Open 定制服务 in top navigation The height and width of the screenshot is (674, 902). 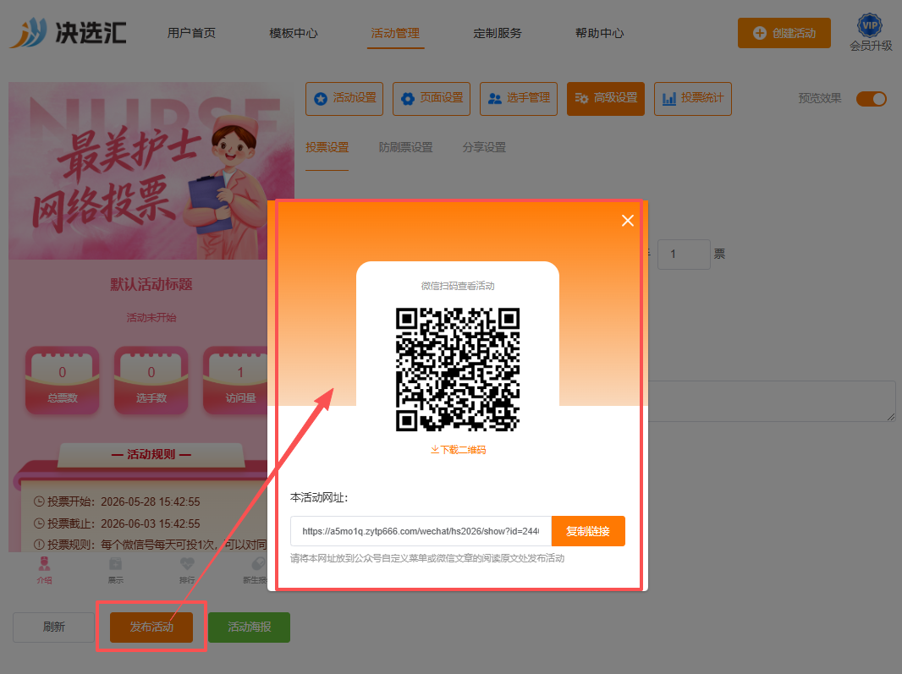tap(498, 33)
